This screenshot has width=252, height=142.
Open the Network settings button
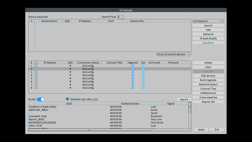point(208,34)
